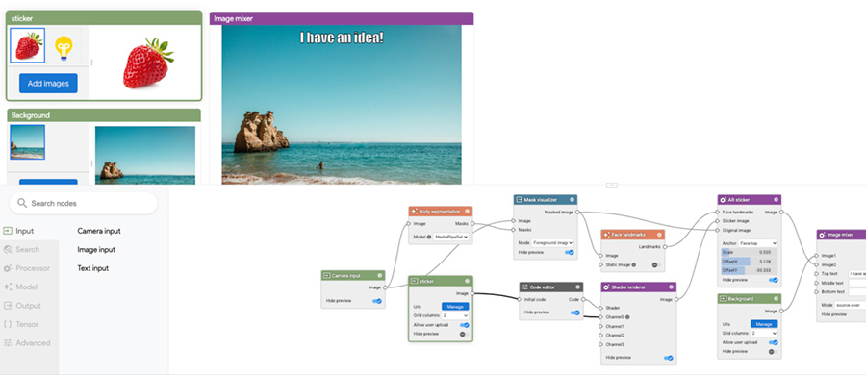Open the Anchor dropdown showing Face top
The image size is (866, 375).
[x=758, y=243]
